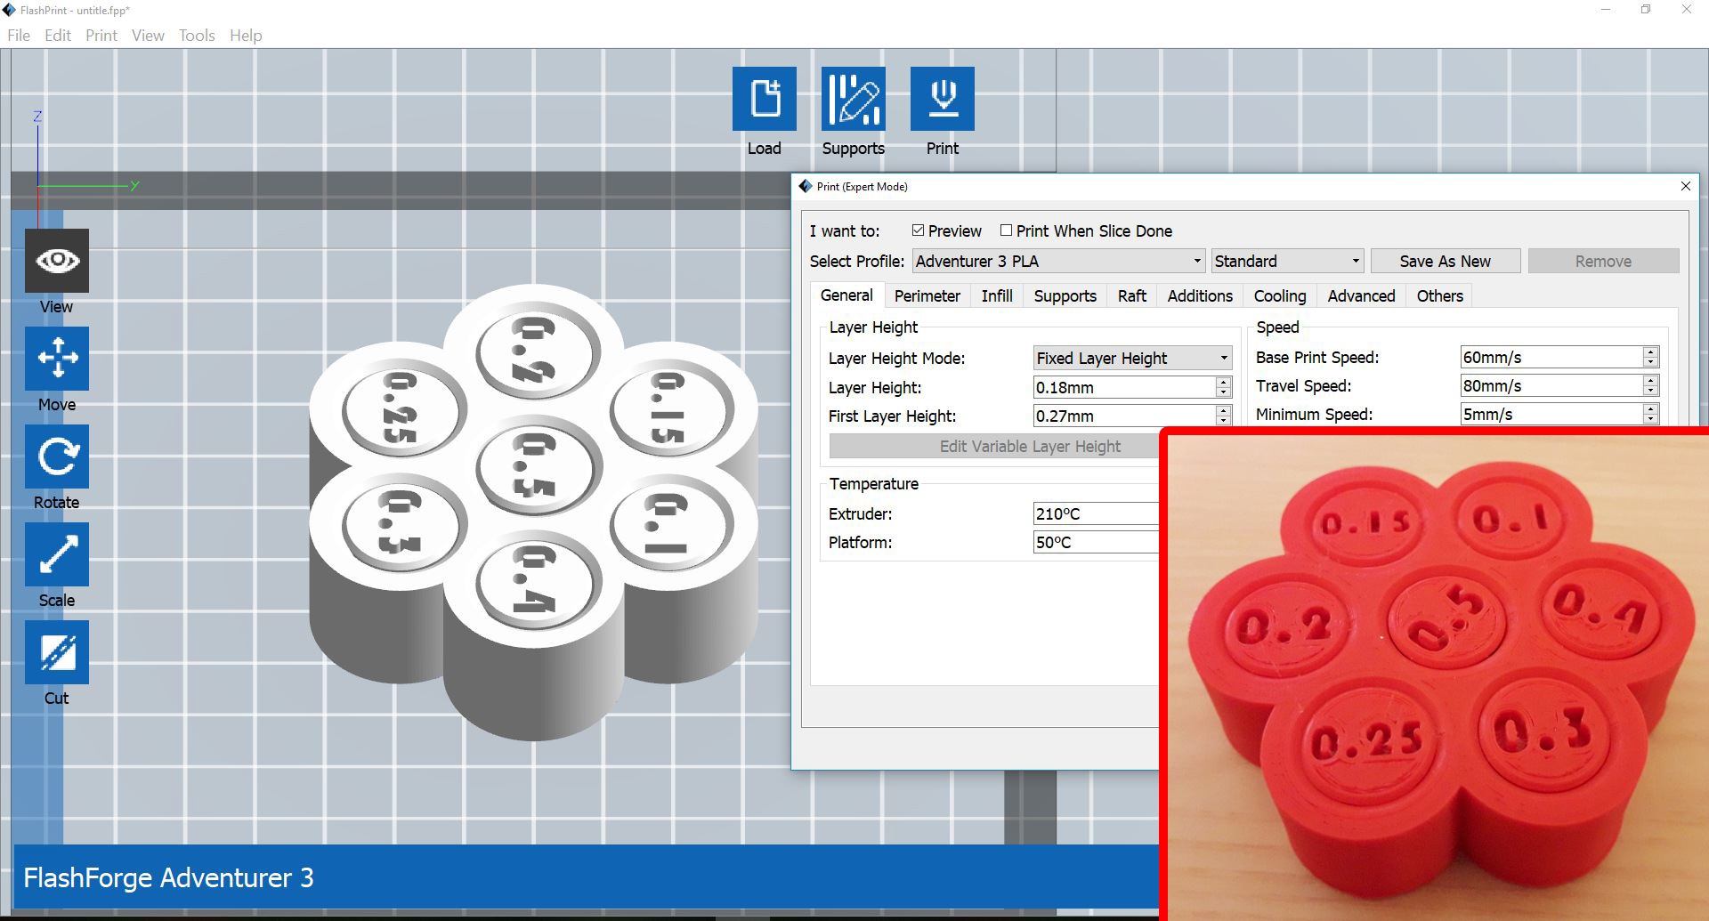
Task: Enable Print When Slice Done
Action: (x=1006, y=230)
